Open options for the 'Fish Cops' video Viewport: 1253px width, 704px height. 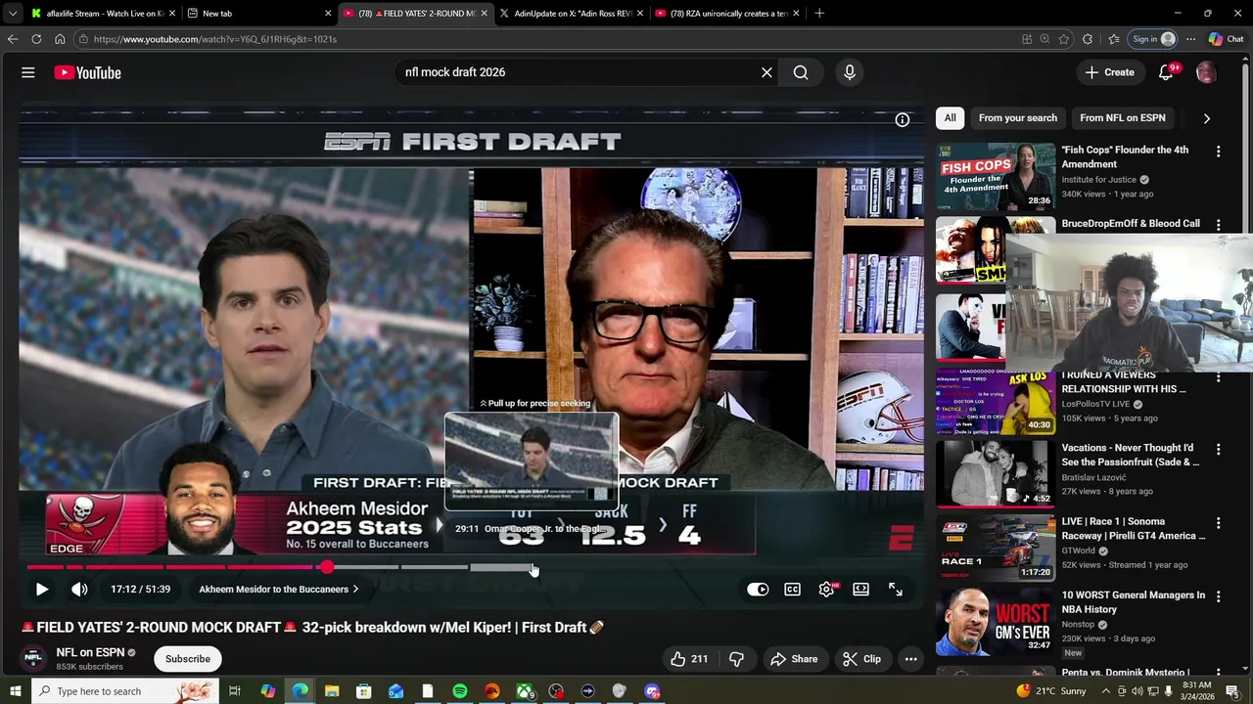pyautogui.click(x=1218, y=152)
